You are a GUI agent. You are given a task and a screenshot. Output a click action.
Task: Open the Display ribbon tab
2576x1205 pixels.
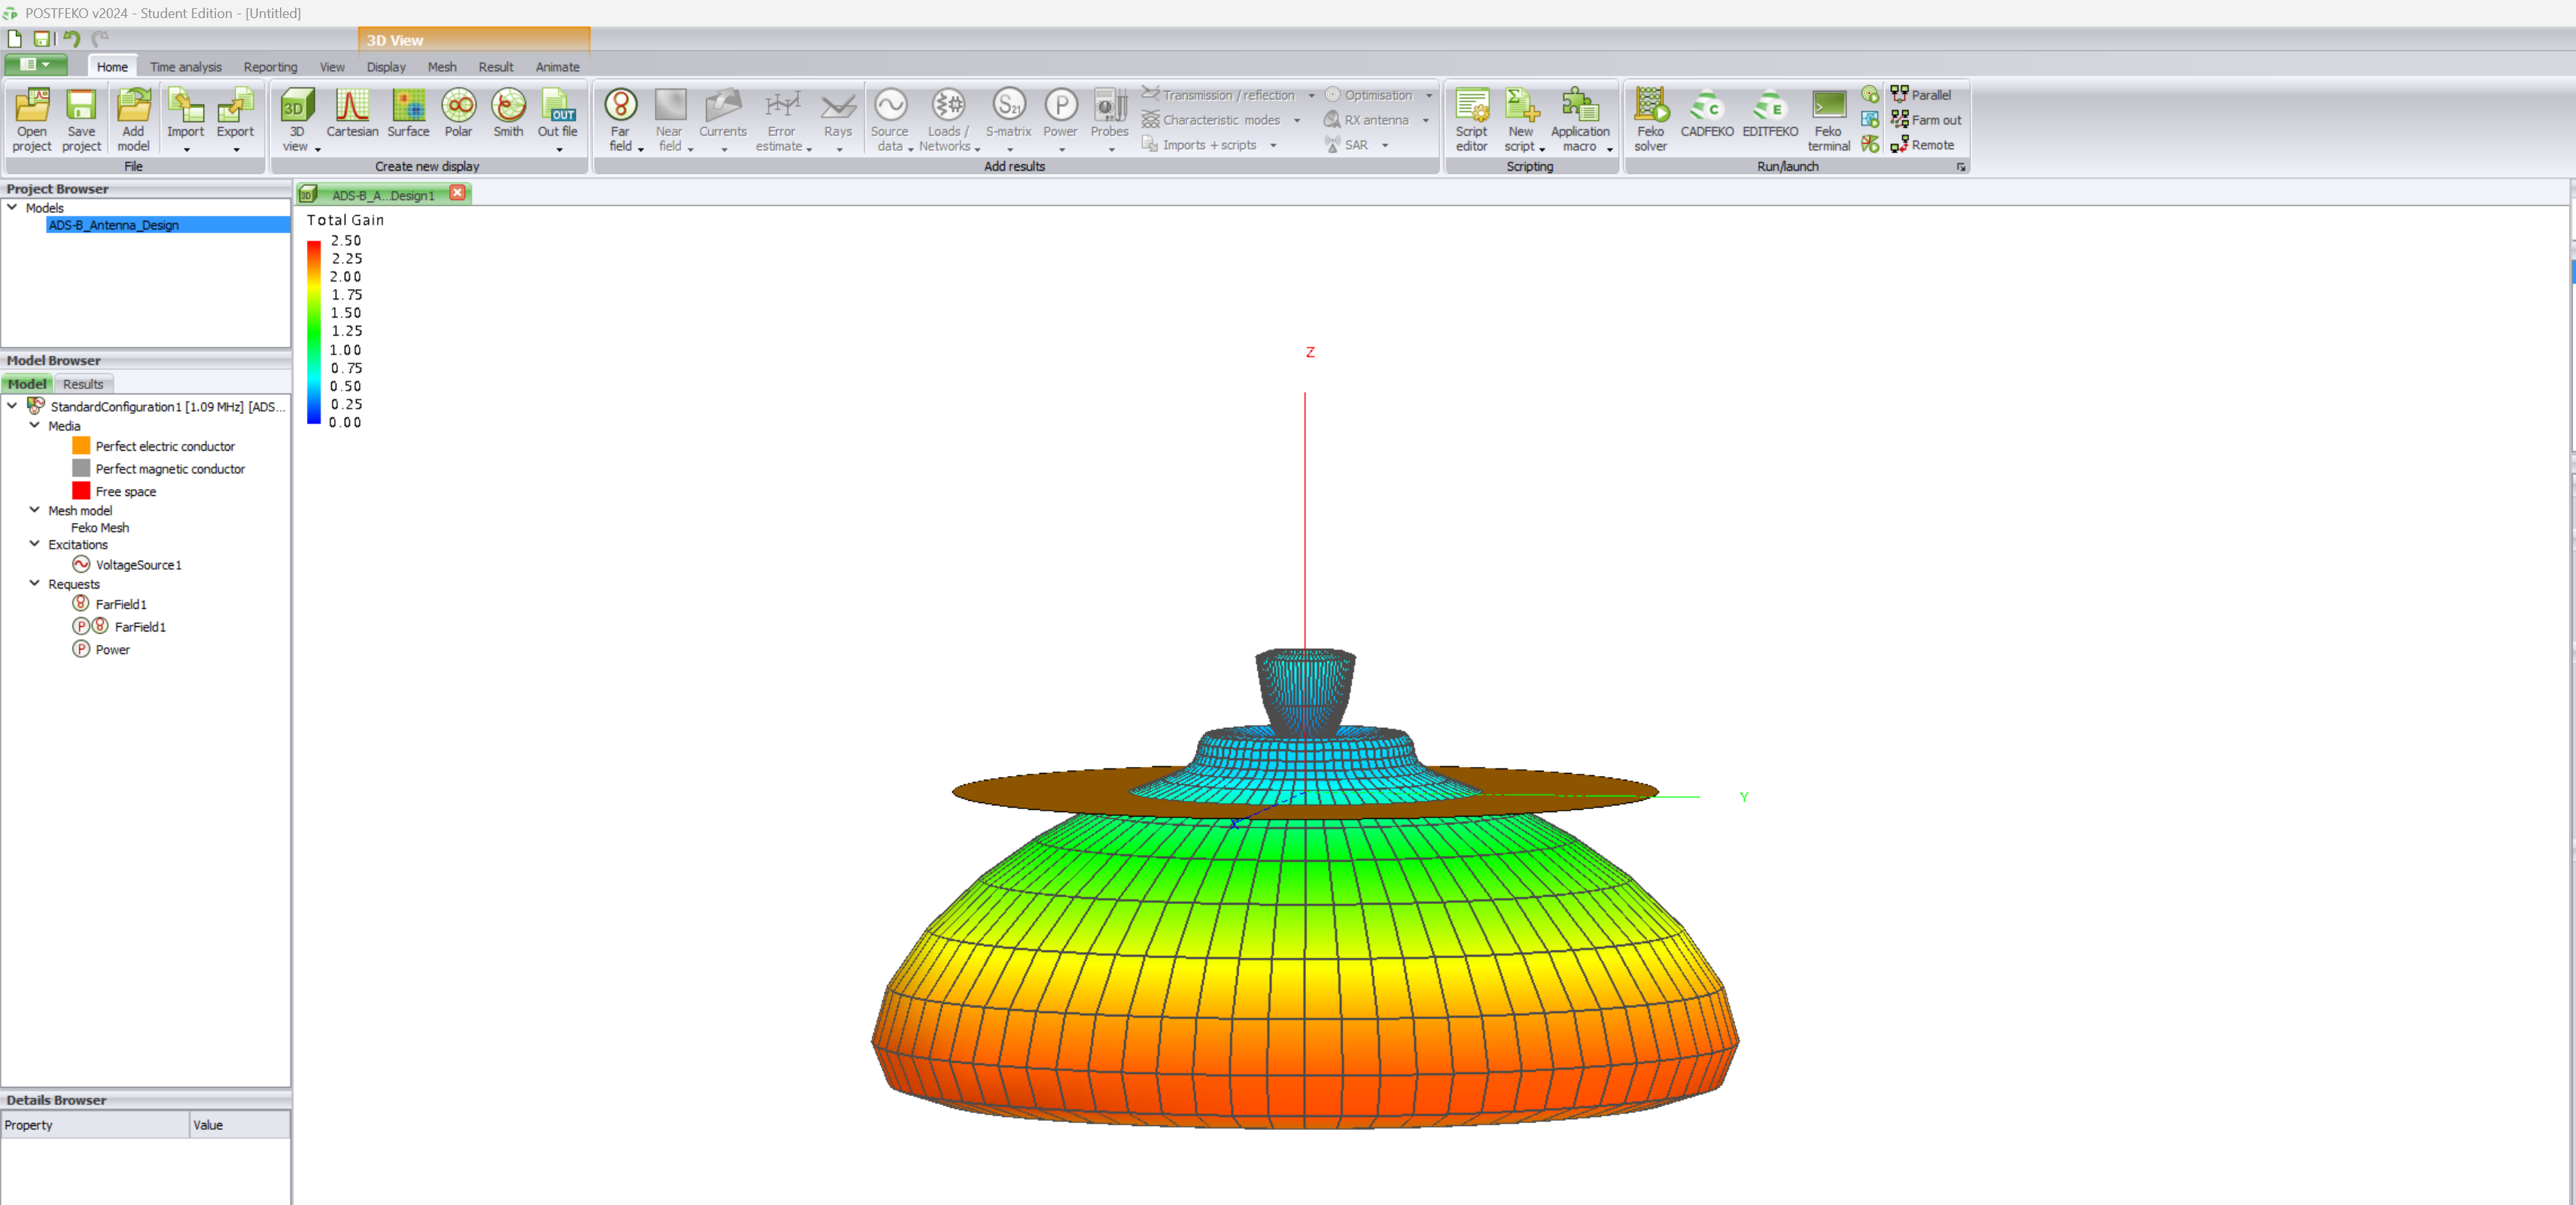click(x=386, y=67)
